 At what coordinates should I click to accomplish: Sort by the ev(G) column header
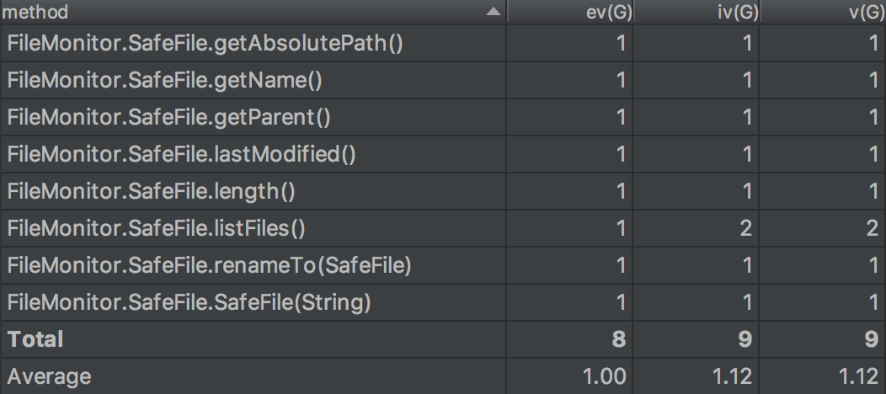(x=606, y=13)
